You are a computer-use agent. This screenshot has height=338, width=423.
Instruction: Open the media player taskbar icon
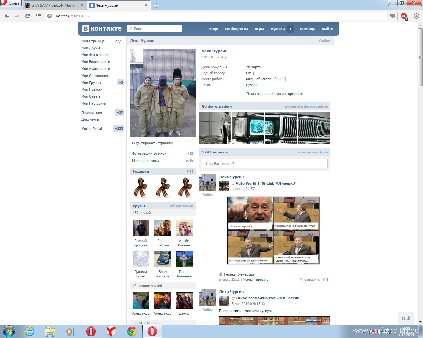(70, 331)
